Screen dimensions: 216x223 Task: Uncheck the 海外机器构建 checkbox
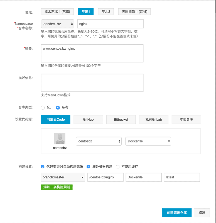[89, 167]
